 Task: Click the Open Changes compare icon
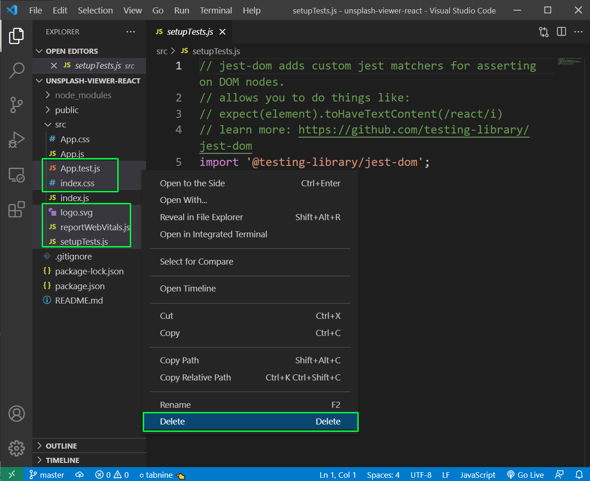click(544, 32)
